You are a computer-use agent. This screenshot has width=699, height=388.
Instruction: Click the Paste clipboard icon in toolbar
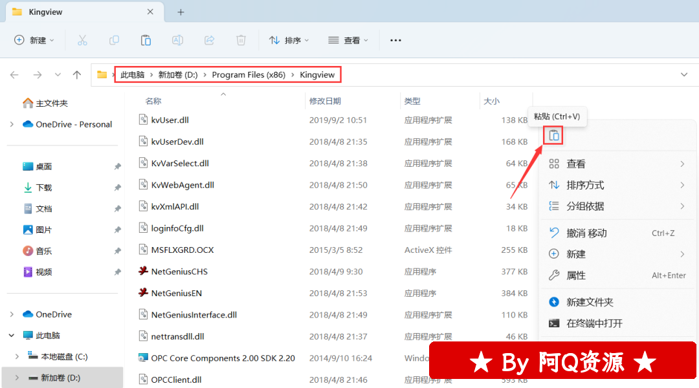(x=146, y=41)
